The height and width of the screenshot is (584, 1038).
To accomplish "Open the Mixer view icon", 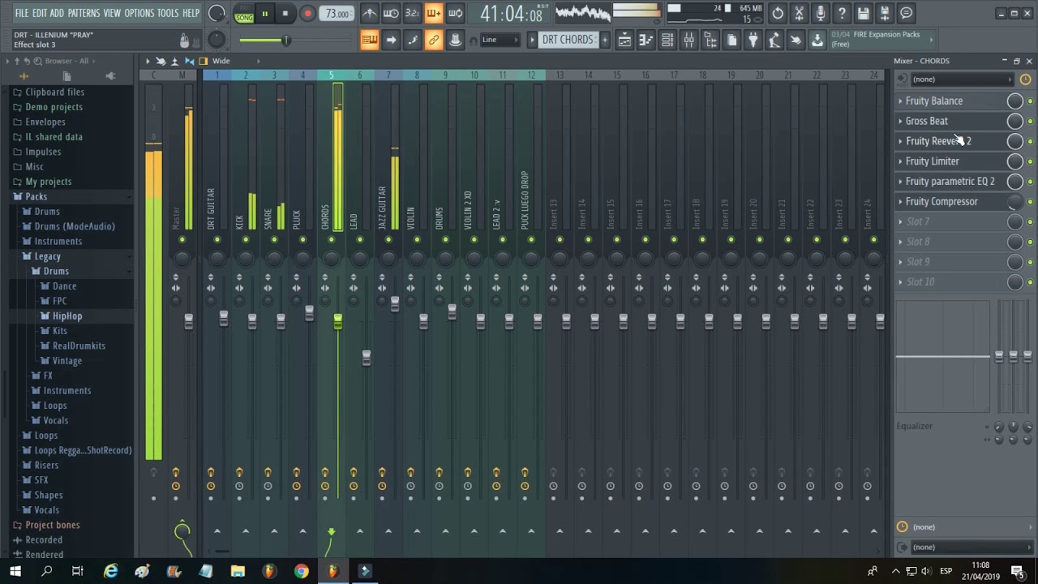I will coord(688,41).
